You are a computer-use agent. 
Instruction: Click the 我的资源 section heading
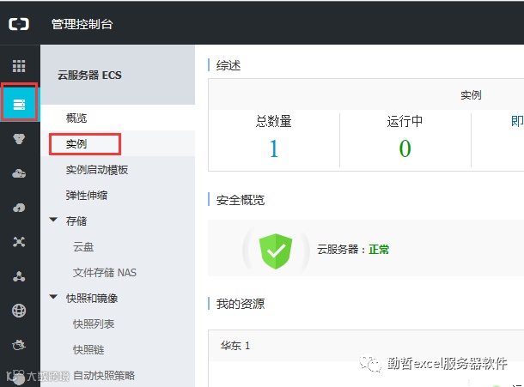click(x=241, y=304)
